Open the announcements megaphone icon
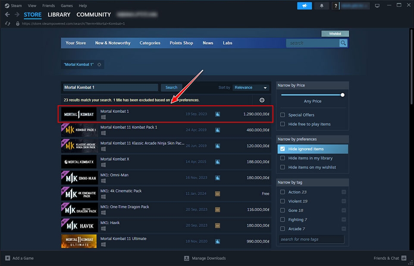Screen dimensions: 414x266 coord(304,6)
